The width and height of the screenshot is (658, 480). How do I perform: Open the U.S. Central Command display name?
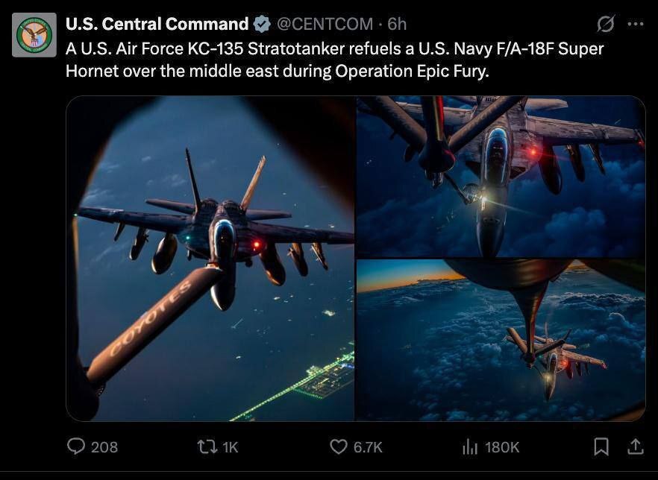click(x=157, y=24)
